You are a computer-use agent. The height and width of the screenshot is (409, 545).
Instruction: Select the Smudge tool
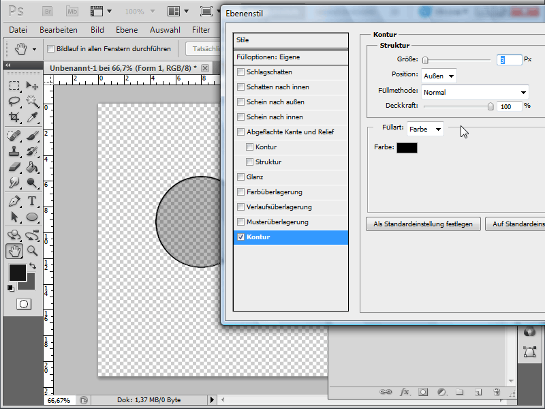[14, 183]
